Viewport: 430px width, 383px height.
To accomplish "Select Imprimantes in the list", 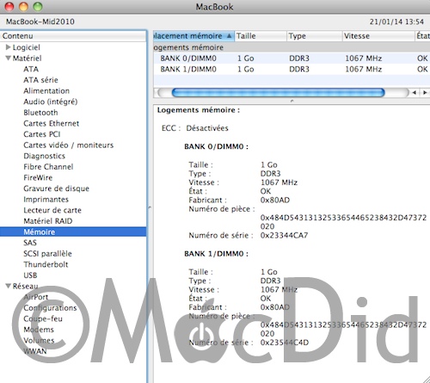I will [46, 200].
